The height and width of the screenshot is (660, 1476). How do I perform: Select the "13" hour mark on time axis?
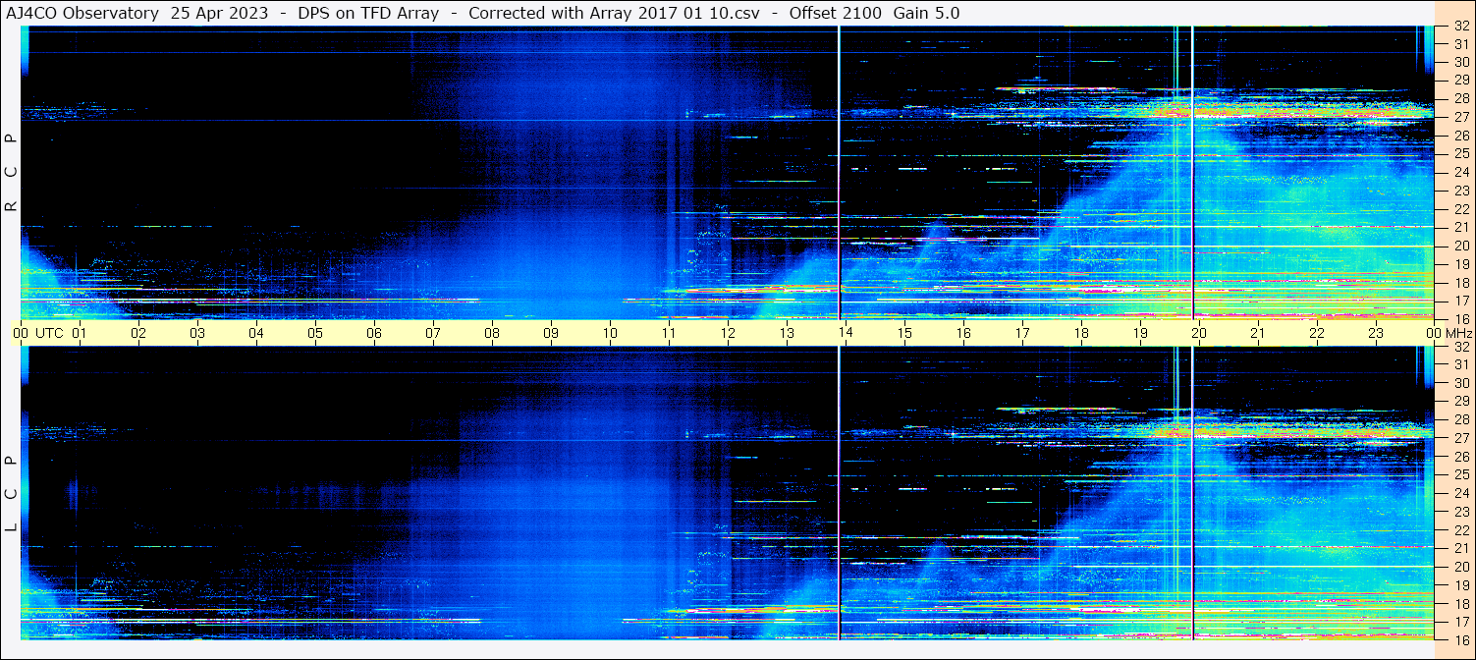point(787,333)
